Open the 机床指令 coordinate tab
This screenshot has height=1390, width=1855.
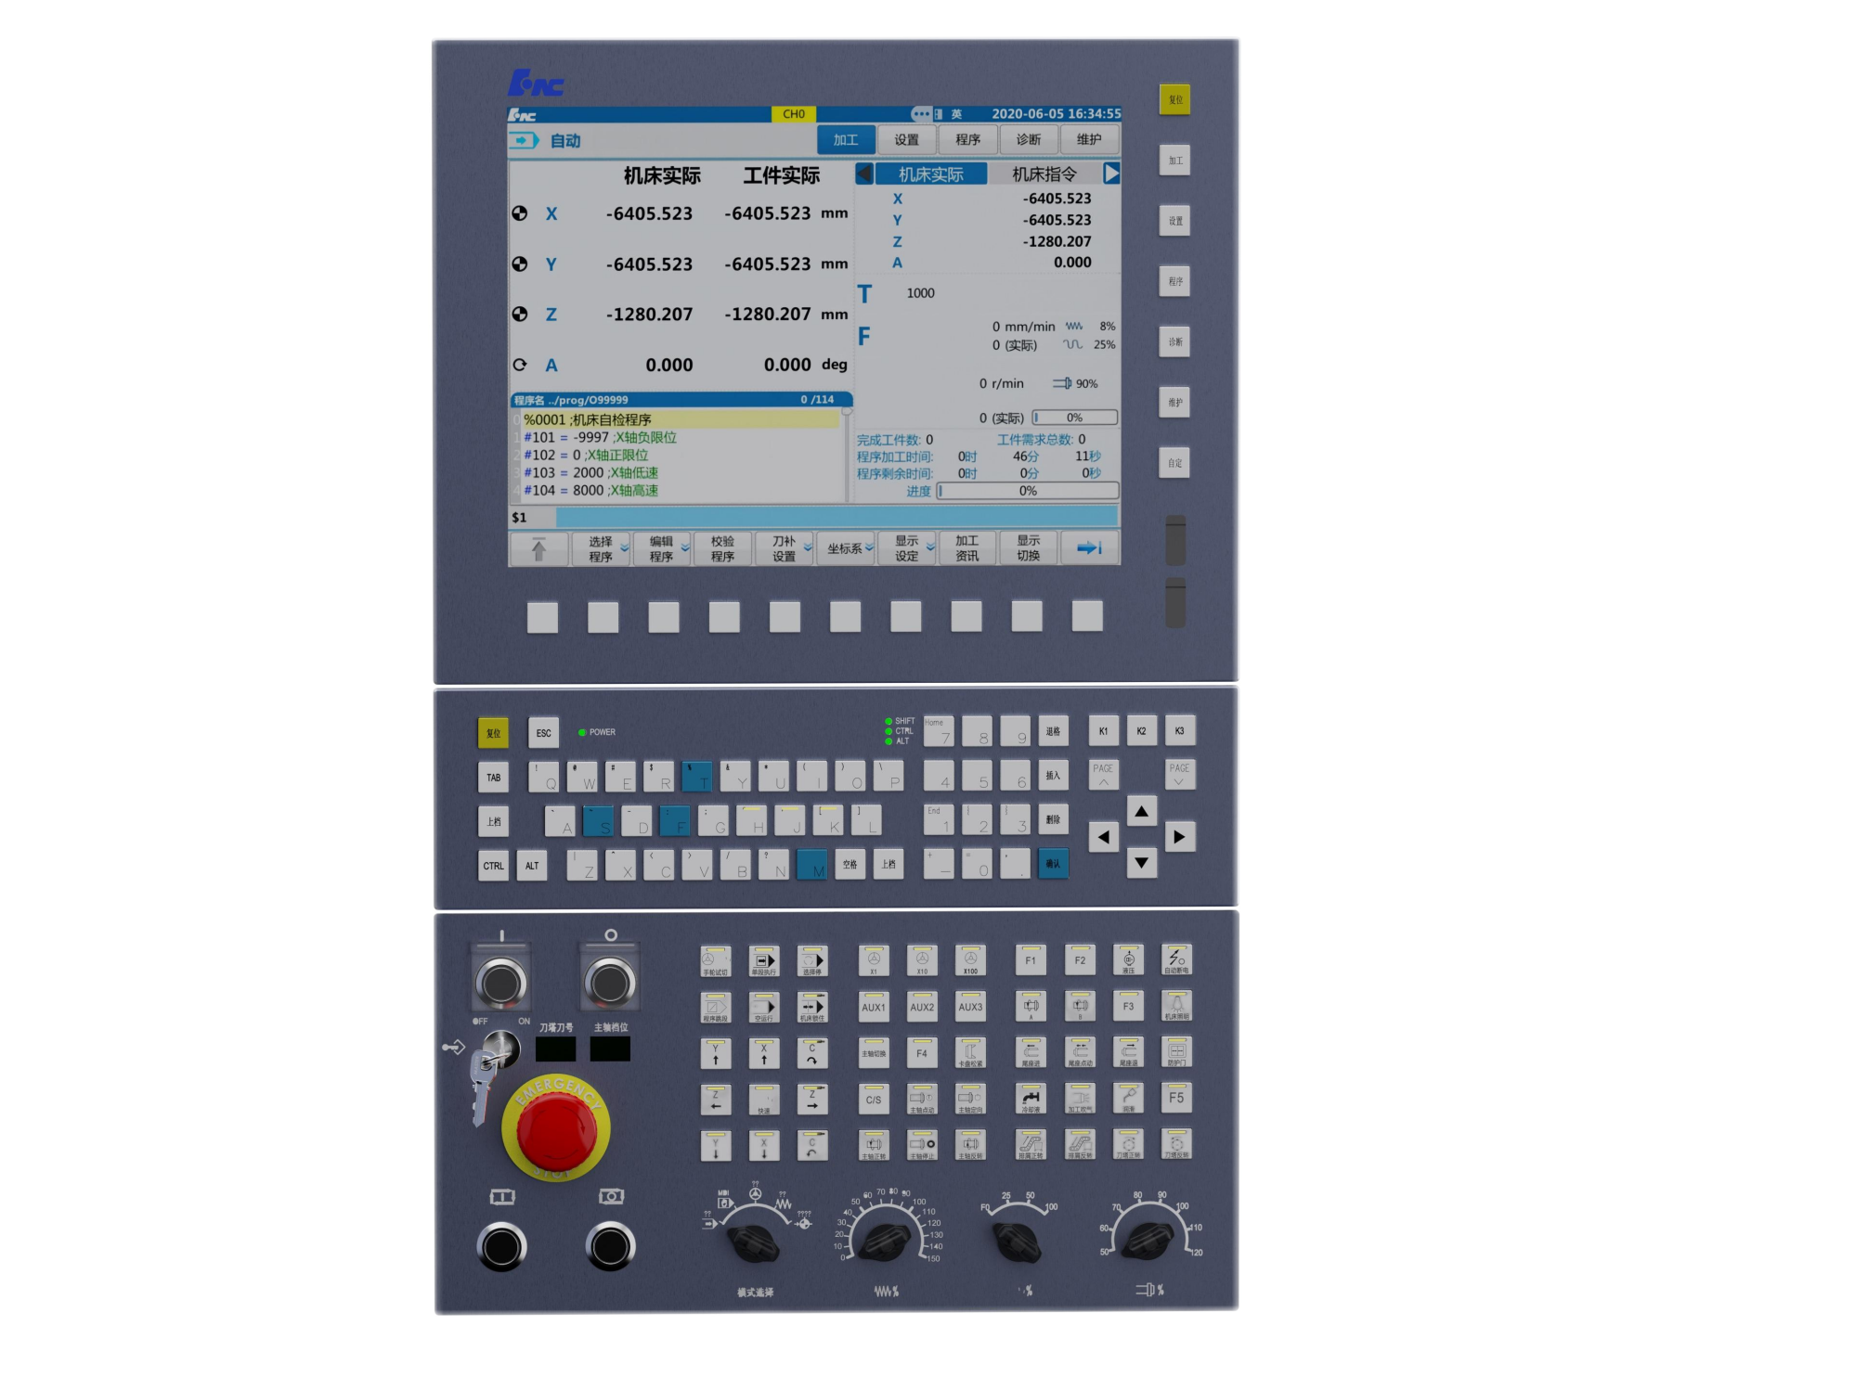(x=1044, y=174)
